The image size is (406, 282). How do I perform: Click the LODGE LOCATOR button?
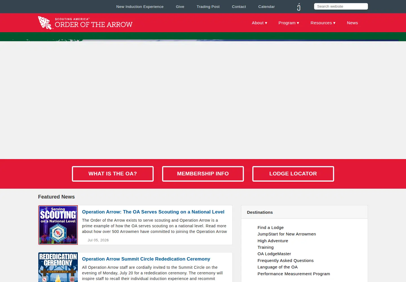(x=293, y=174)
